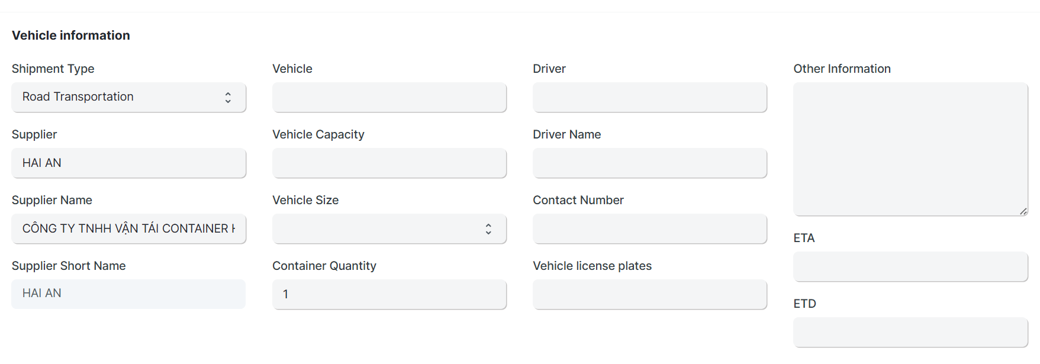Click the Driver Name input
1040x364 pixels.
pos(649,163)
